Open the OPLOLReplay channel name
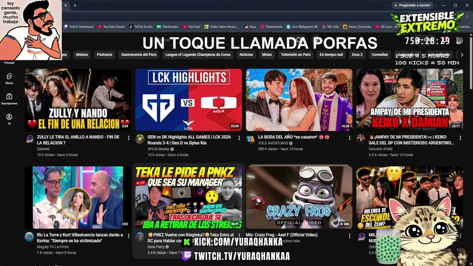Viewport: 473px width, 266px height. pyautogui.click(x=158, y=149)
